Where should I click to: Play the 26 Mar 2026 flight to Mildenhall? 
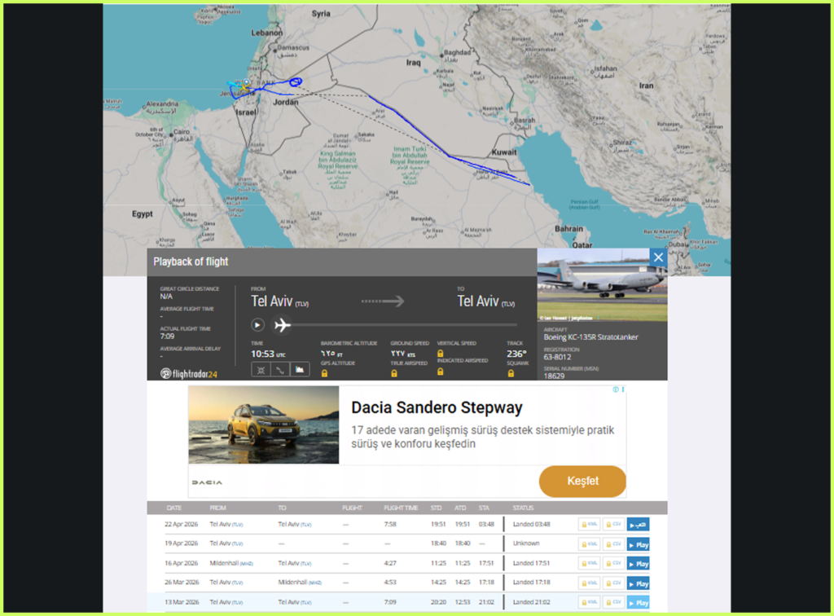coord(638,583)
